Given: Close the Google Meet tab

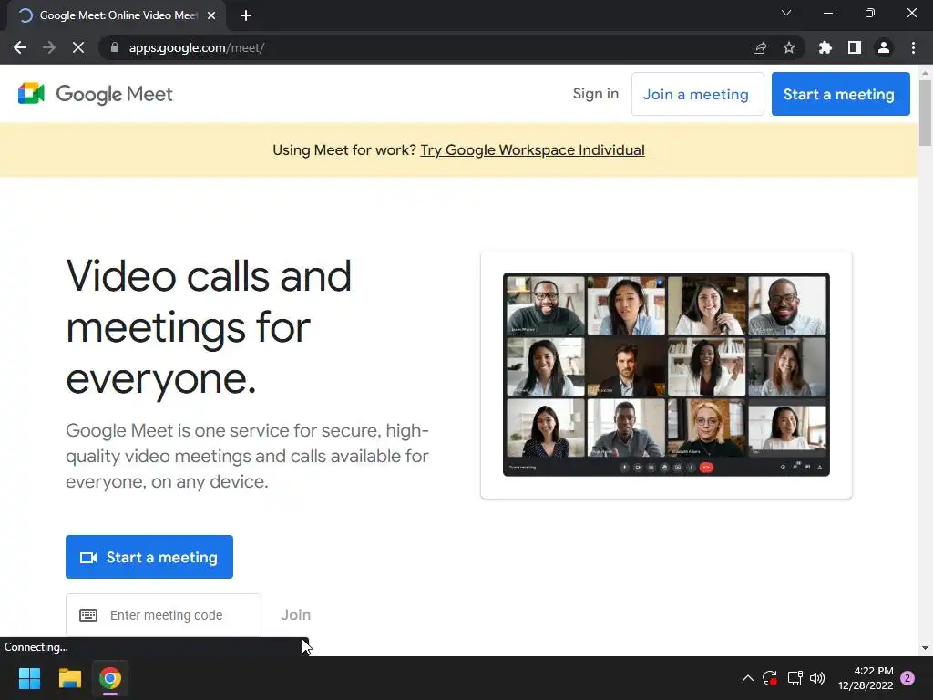Looking at the screenshot, I should [211, 15].
